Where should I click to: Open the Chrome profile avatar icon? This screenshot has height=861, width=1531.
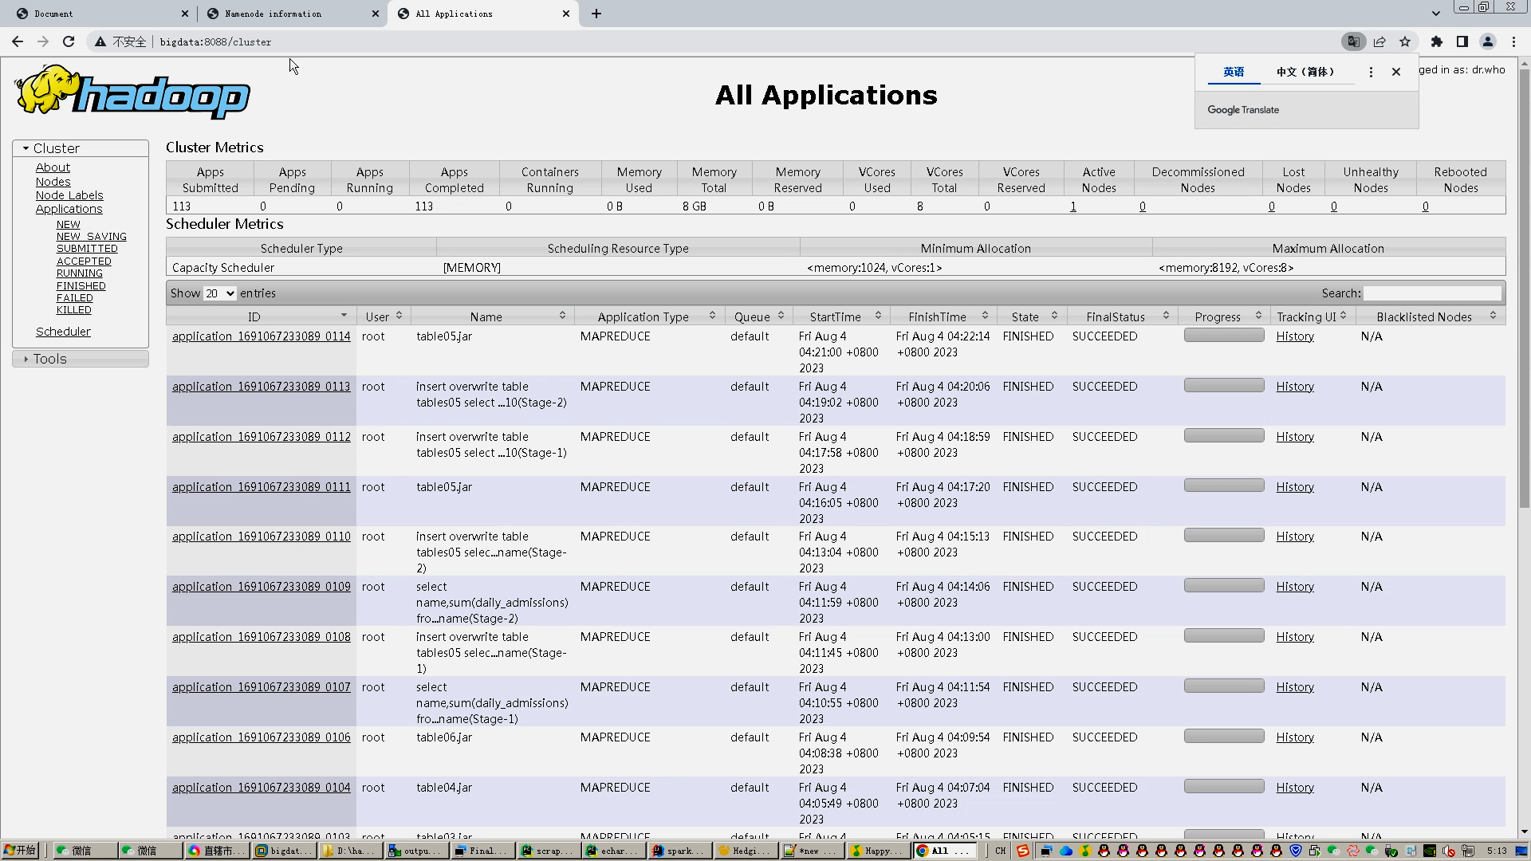(1488, 41)
